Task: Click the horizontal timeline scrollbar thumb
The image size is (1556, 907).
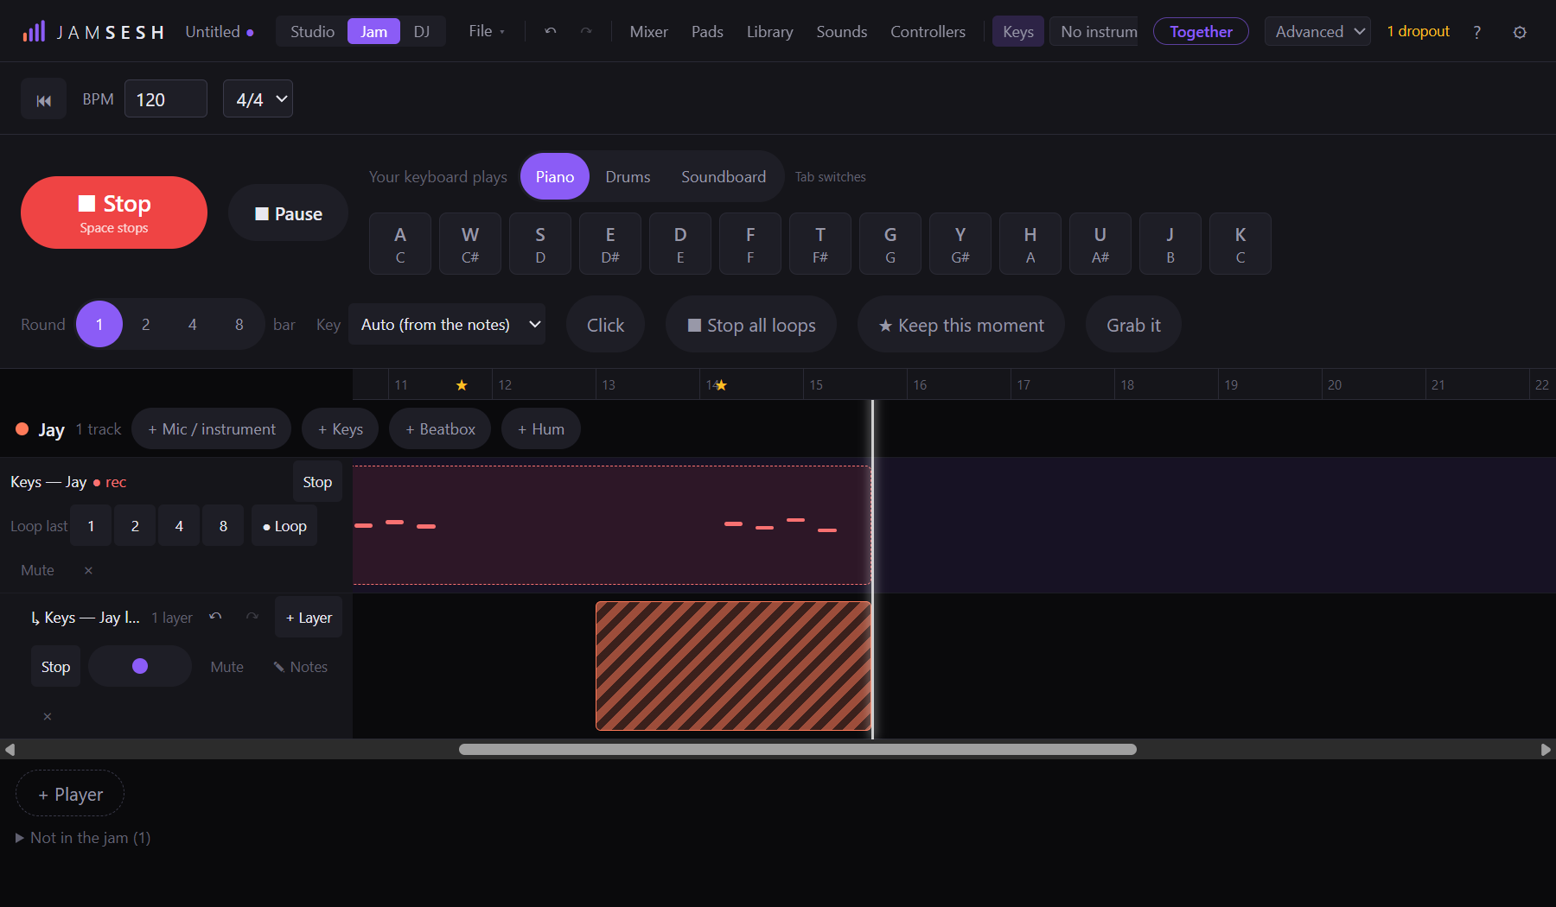Action: point(798,750)
